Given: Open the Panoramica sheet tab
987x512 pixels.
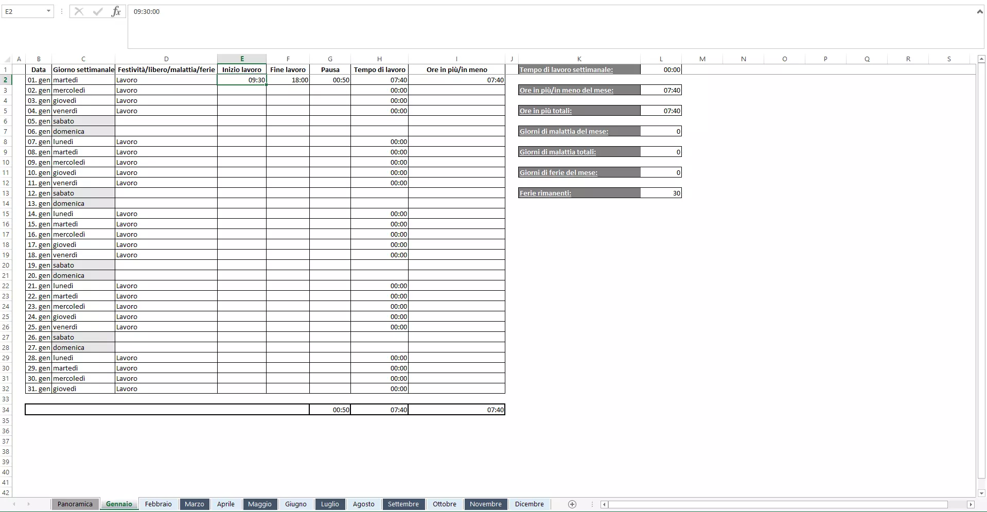Looking at the screenshot, I should [x=75, y=504].
